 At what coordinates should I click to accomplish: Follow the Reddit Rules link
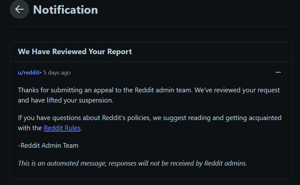coord(62,128)
